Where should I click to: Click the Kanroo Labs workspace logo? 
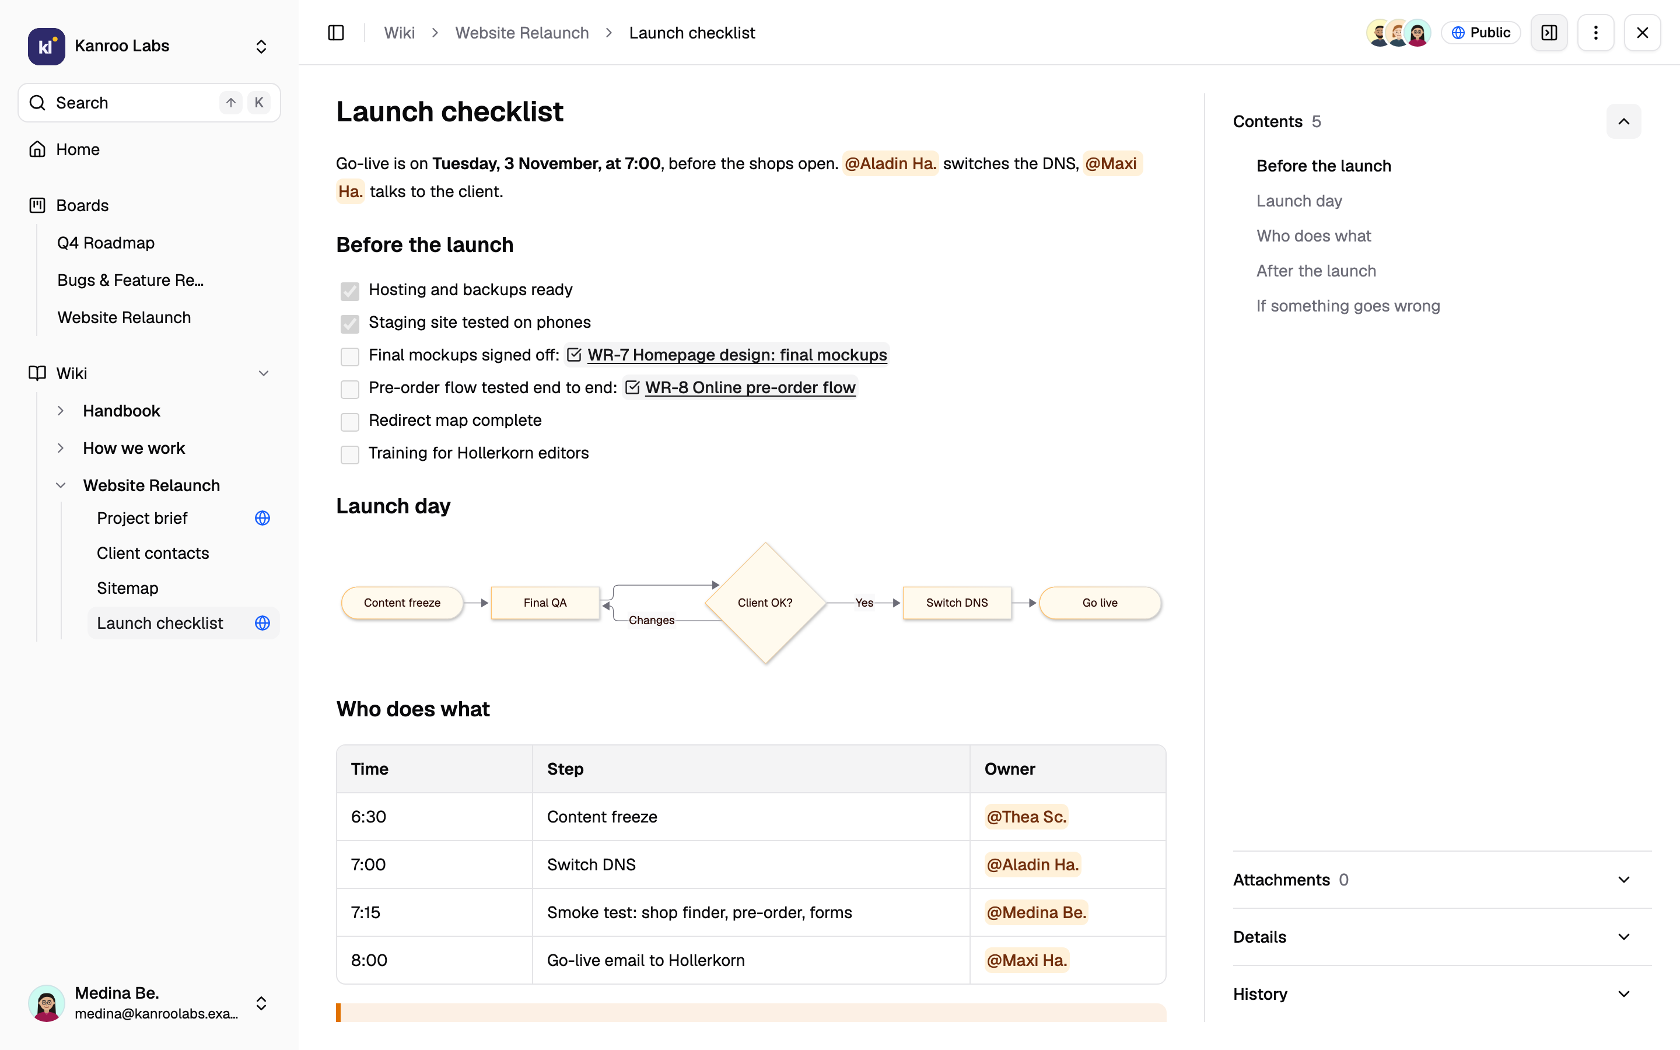[x=47, y=46]
